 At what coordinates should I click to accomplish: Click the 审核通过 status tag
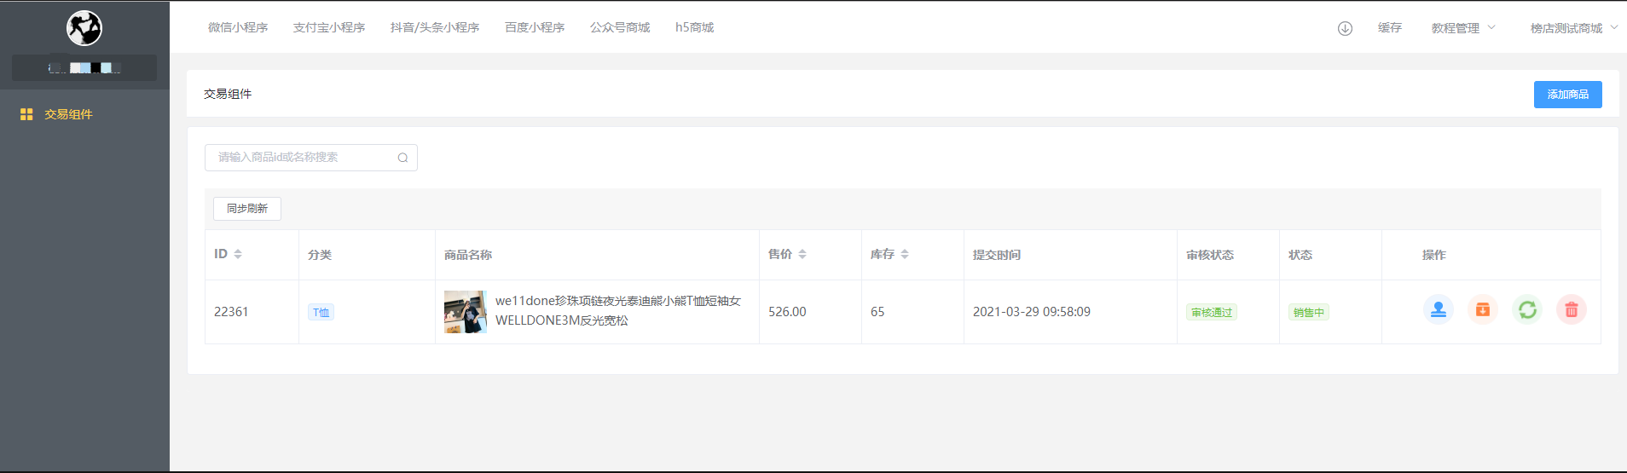click(x=1212, y=313)
